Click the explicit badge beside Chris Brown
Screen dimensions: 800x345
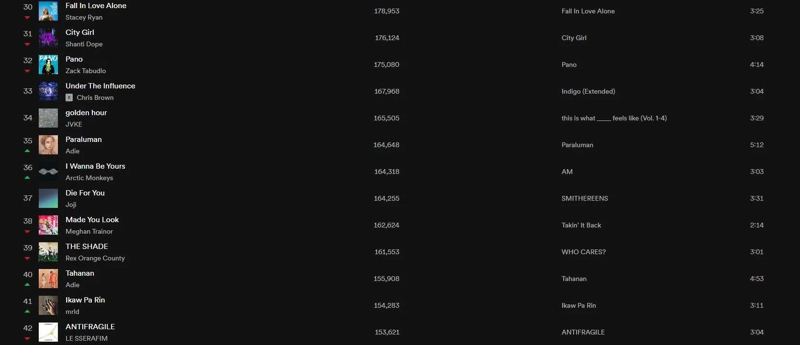pos(69,97)
